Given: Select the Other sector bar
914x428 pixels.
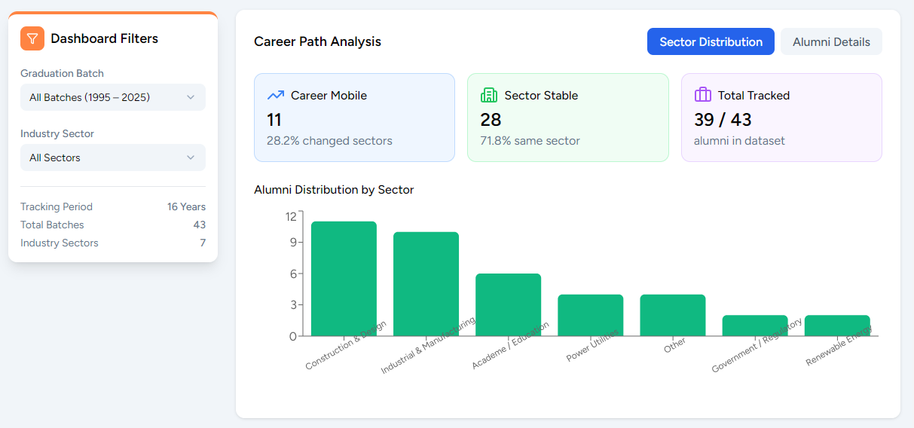Looking at the screenshot, I should pos(672,315).
